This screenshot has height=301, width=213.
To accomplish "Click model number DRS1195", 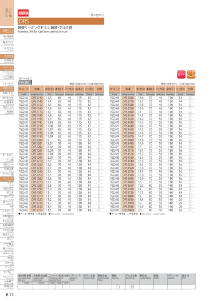I will pos(37,122).
